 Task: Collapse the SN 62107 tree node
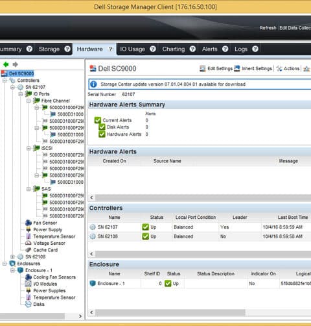pos(12,87)
